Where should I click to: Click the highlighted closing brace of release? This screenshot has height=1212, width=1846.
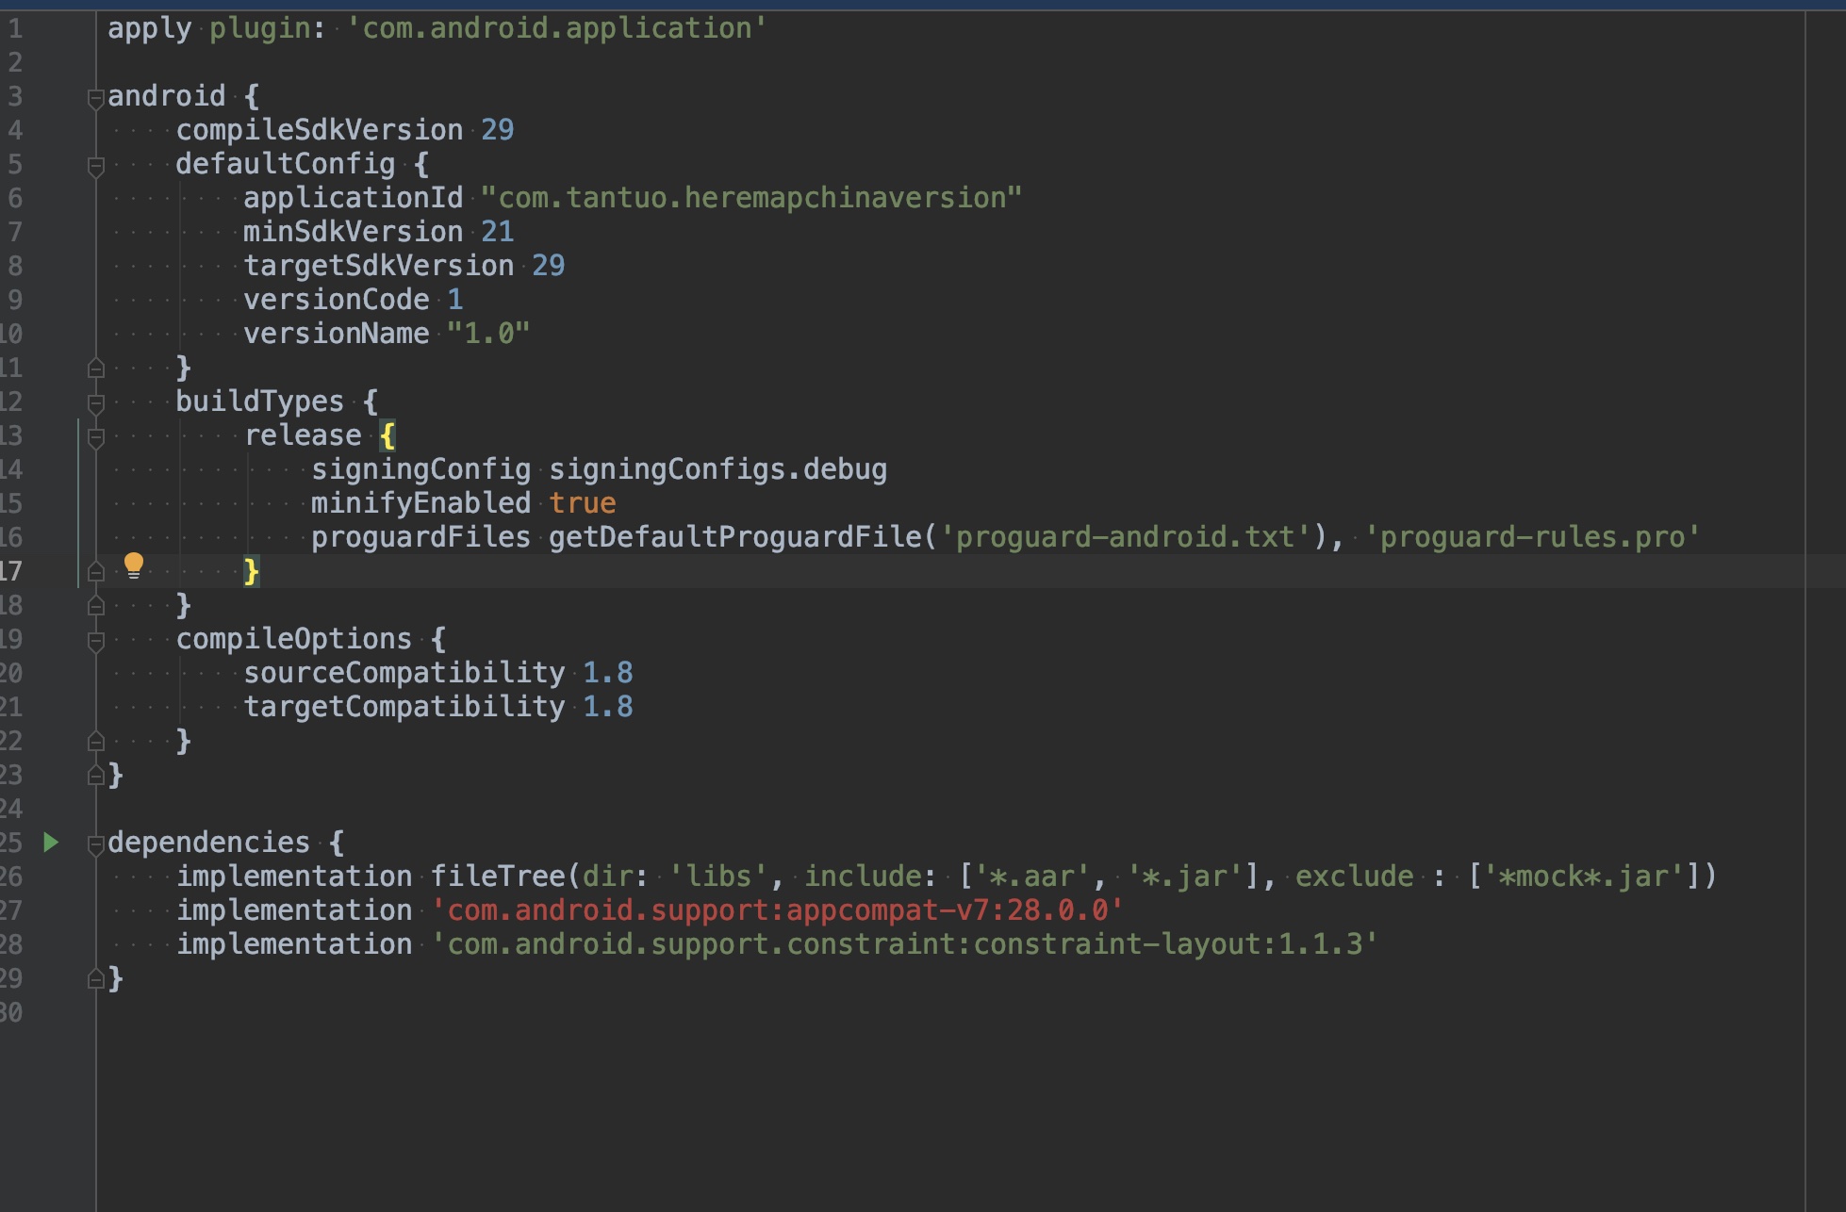[251, 571]
